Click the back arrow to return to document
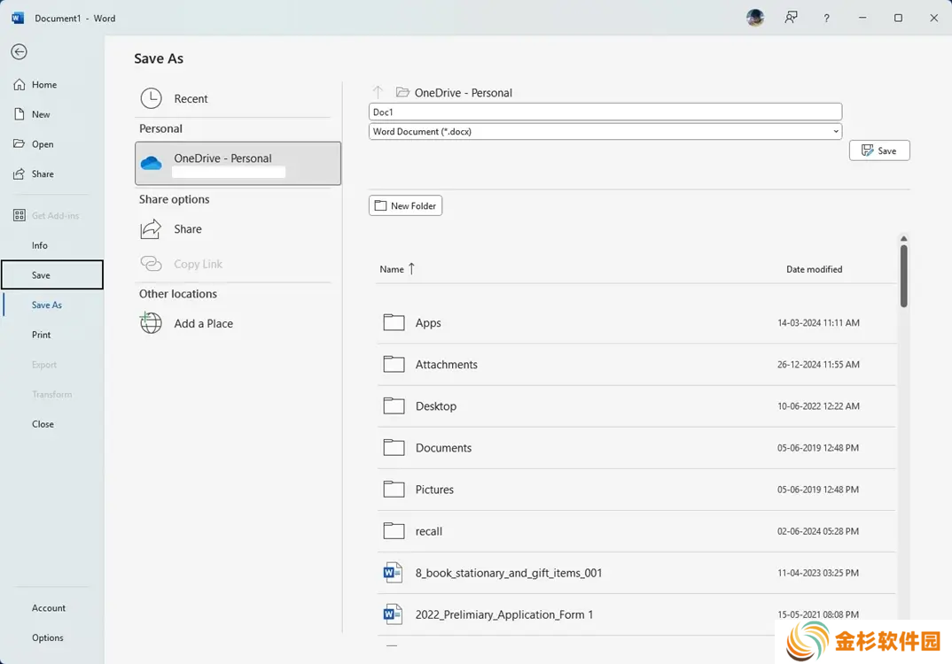This screenshot has height=664, width=952. [19, 52]
